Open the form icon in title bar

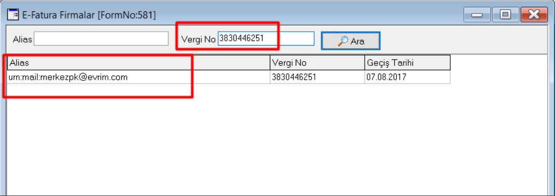tap(13, 15)
